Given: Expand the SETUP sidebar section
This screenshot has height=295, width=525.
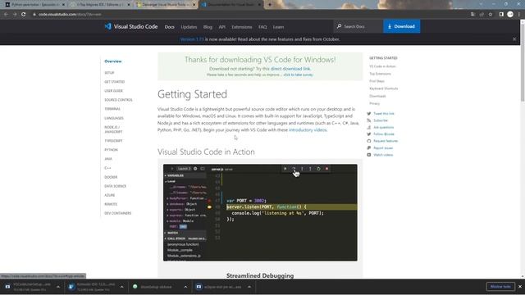Looking at the screenshot, I should [109, 73].
